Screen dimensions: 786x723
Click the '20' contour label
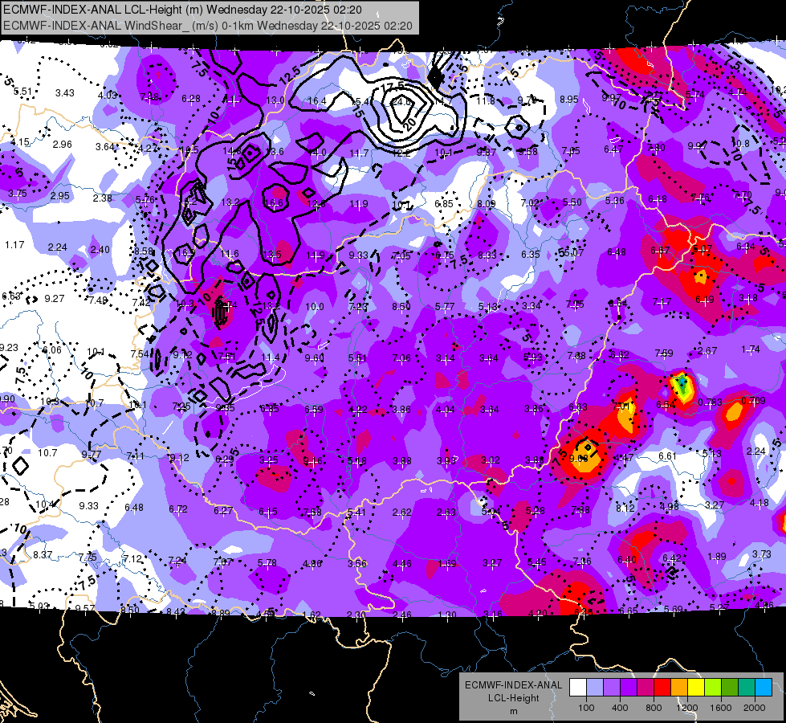click(410, 125)
